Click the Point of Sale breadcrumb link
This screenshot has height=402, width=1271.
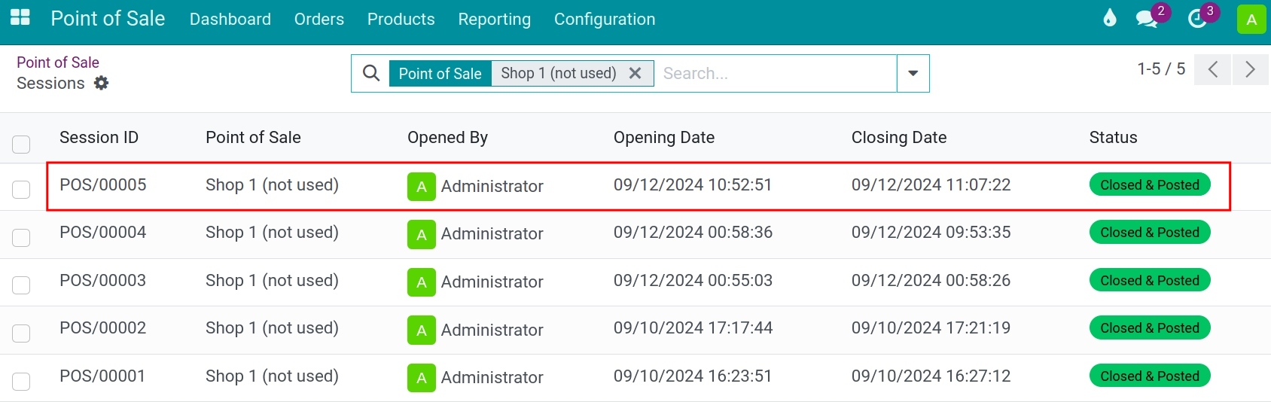[58, 62]
